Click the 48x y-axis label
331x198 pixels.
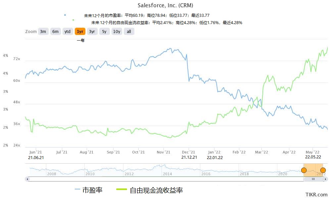click(x=17, y=102)
